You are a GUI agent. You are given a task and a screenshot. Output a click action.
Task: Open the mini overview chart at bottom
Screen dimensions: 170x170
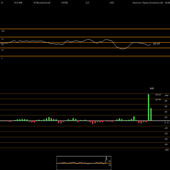(x=84, y=163)
